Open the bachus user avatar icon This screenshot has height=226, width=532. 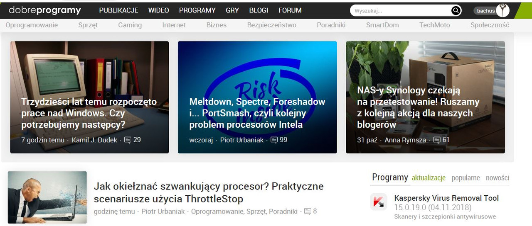502,10
